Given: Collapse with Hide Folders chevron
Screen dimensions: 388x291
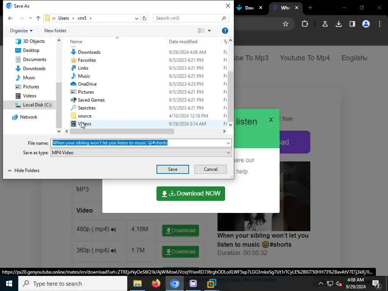Looking at the screenshot, I should 9,171.
